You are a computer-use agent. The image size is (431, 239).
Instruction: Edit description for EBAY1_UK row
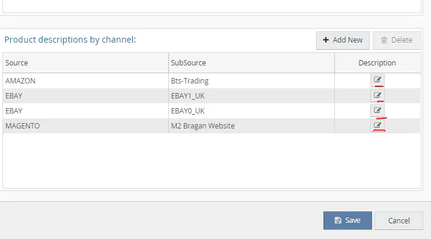pyautogui.click(x=377, y=95)
